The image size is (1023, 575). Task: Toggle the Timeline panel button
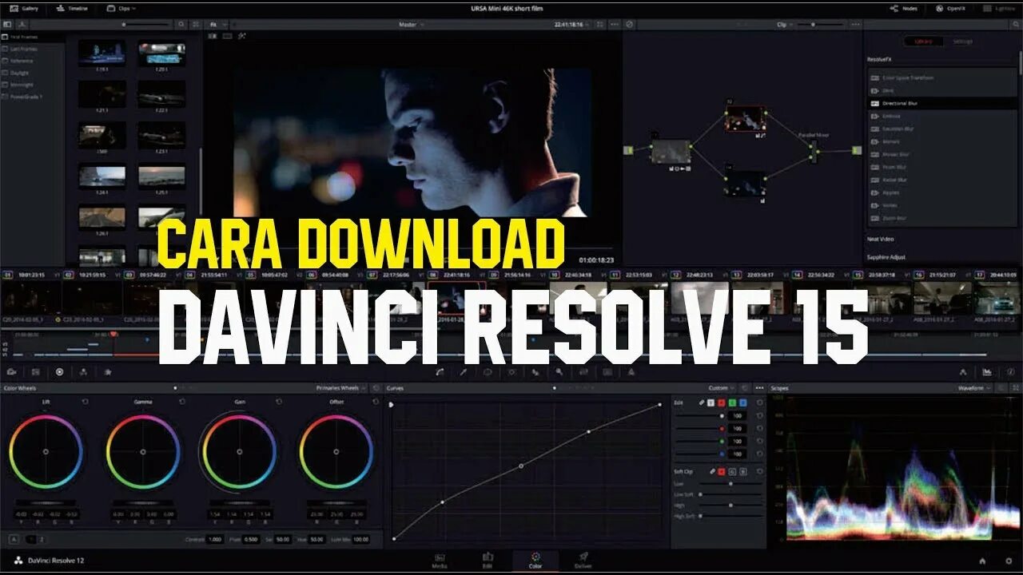pos(73,8)
